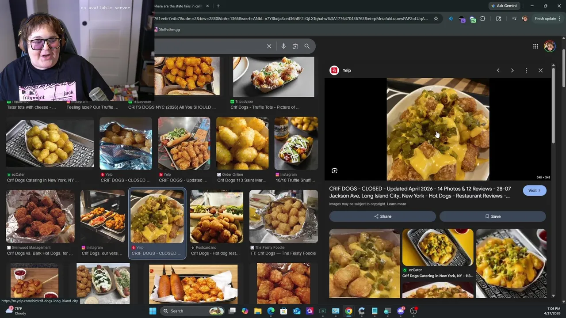Open the Google apps grid
The image size is (566, 318).
pyautogui.click(x=535, y=46)
